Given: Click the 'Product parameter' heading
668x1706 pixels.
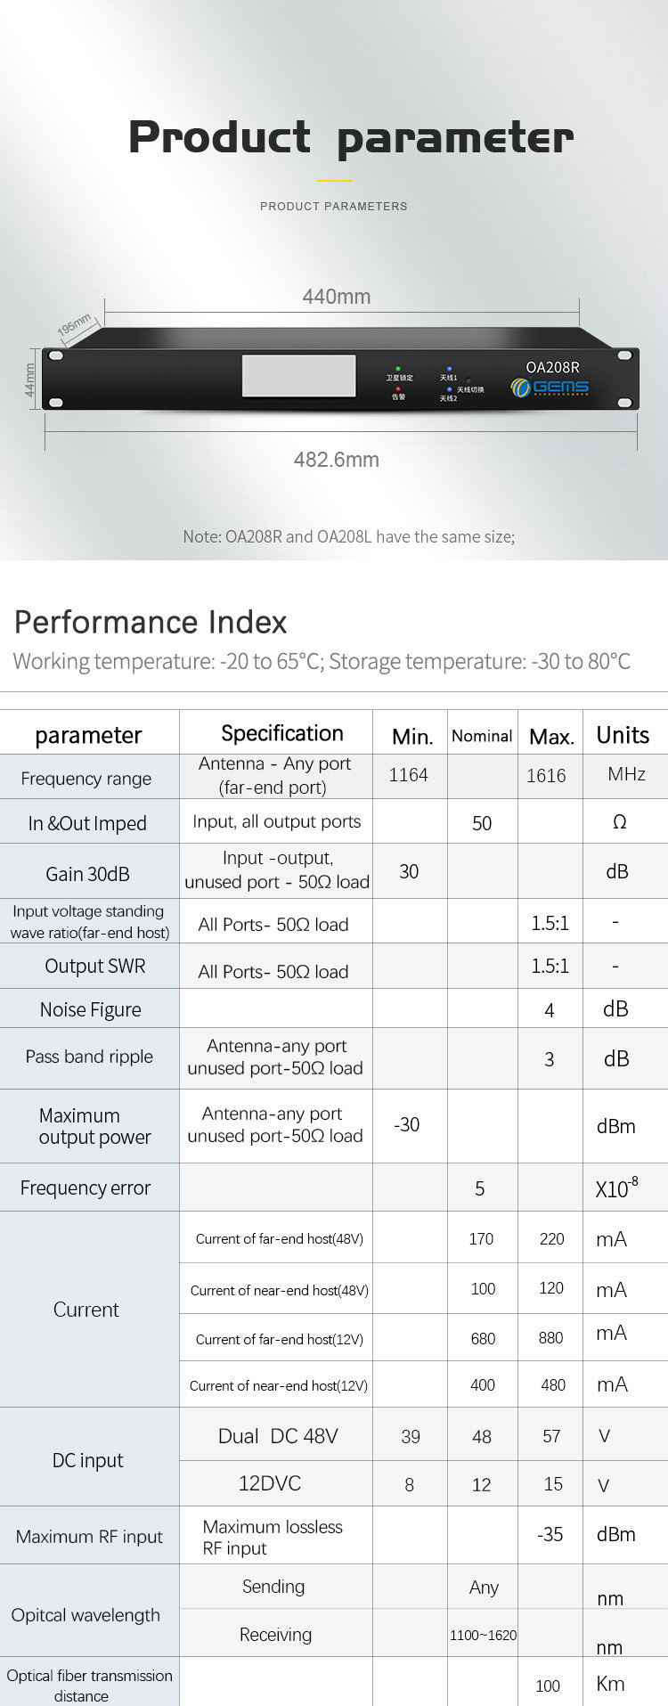Looking at the screenshot, I should point(351,137).
